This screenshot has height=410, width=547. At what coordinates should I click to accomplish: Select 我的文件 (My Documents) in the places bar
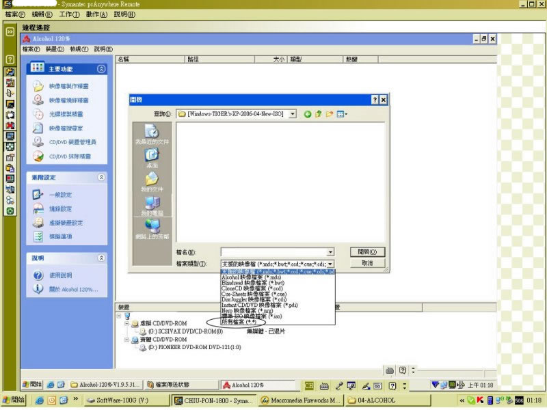(152, 182)
